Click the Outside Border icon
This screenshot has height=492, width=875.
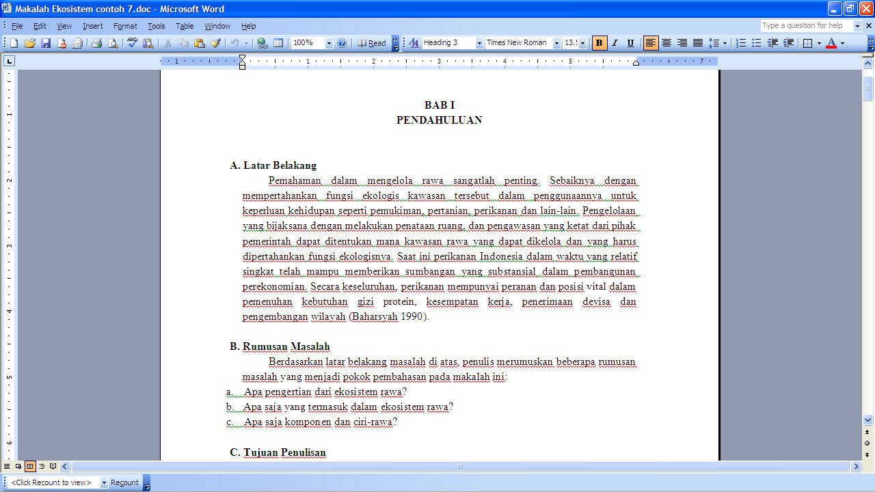[808, 43]
